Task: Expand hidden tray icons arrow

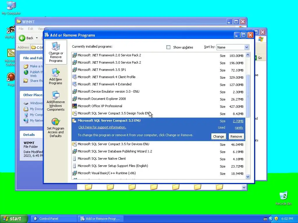Action: [x=271, y=219]
